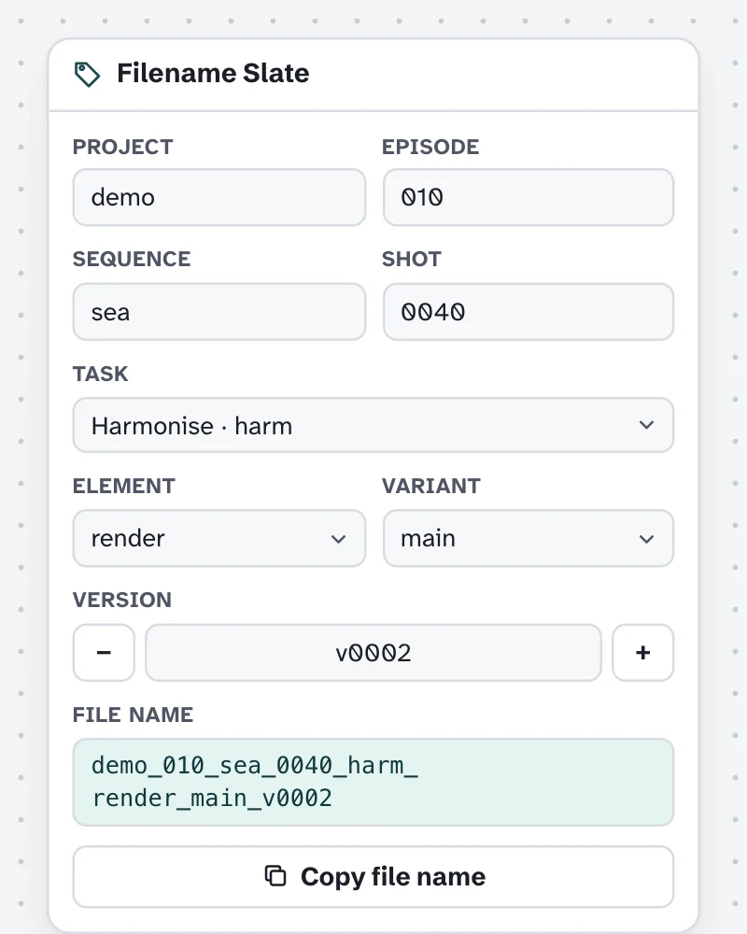This screenshot has height=934, width=747.
Task: Click the VARIANT label
Action: [x=430, y=486]
